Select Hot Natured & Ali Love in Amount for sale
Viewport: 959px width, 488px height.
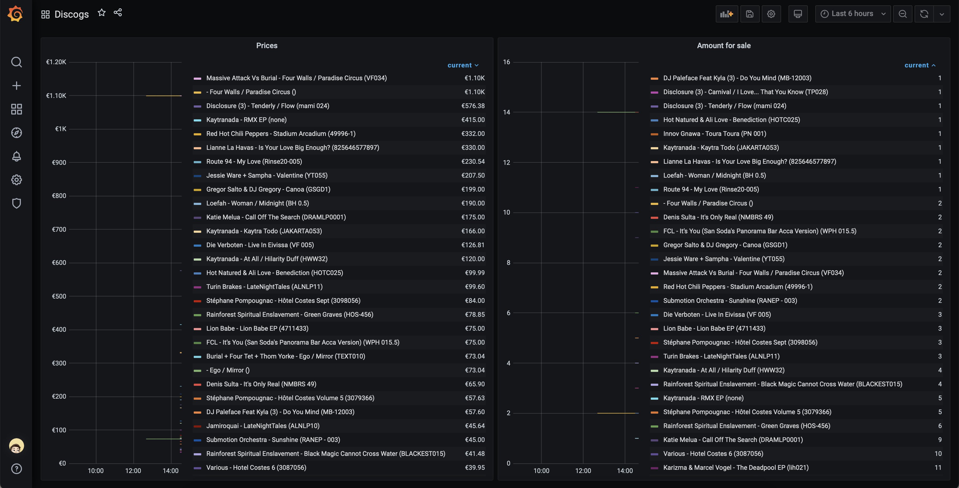click(732, 120)
